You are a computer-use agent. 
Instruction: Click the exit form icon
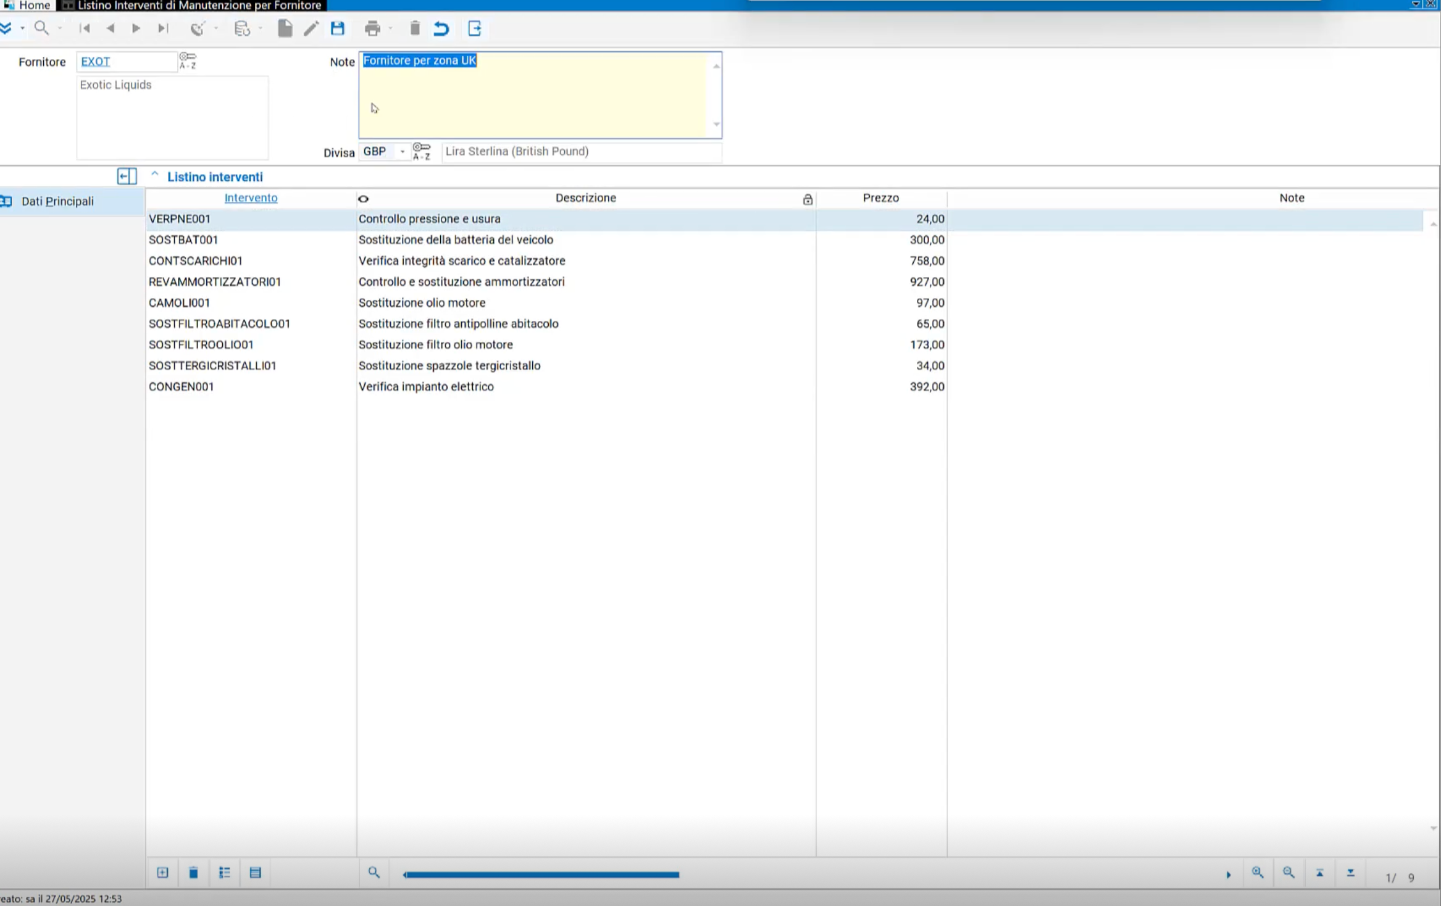tap(475, 28)
